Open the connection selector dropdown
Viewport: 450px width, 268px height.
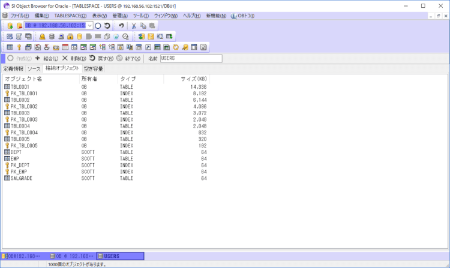pyautogui.click(x=90, y=26)
